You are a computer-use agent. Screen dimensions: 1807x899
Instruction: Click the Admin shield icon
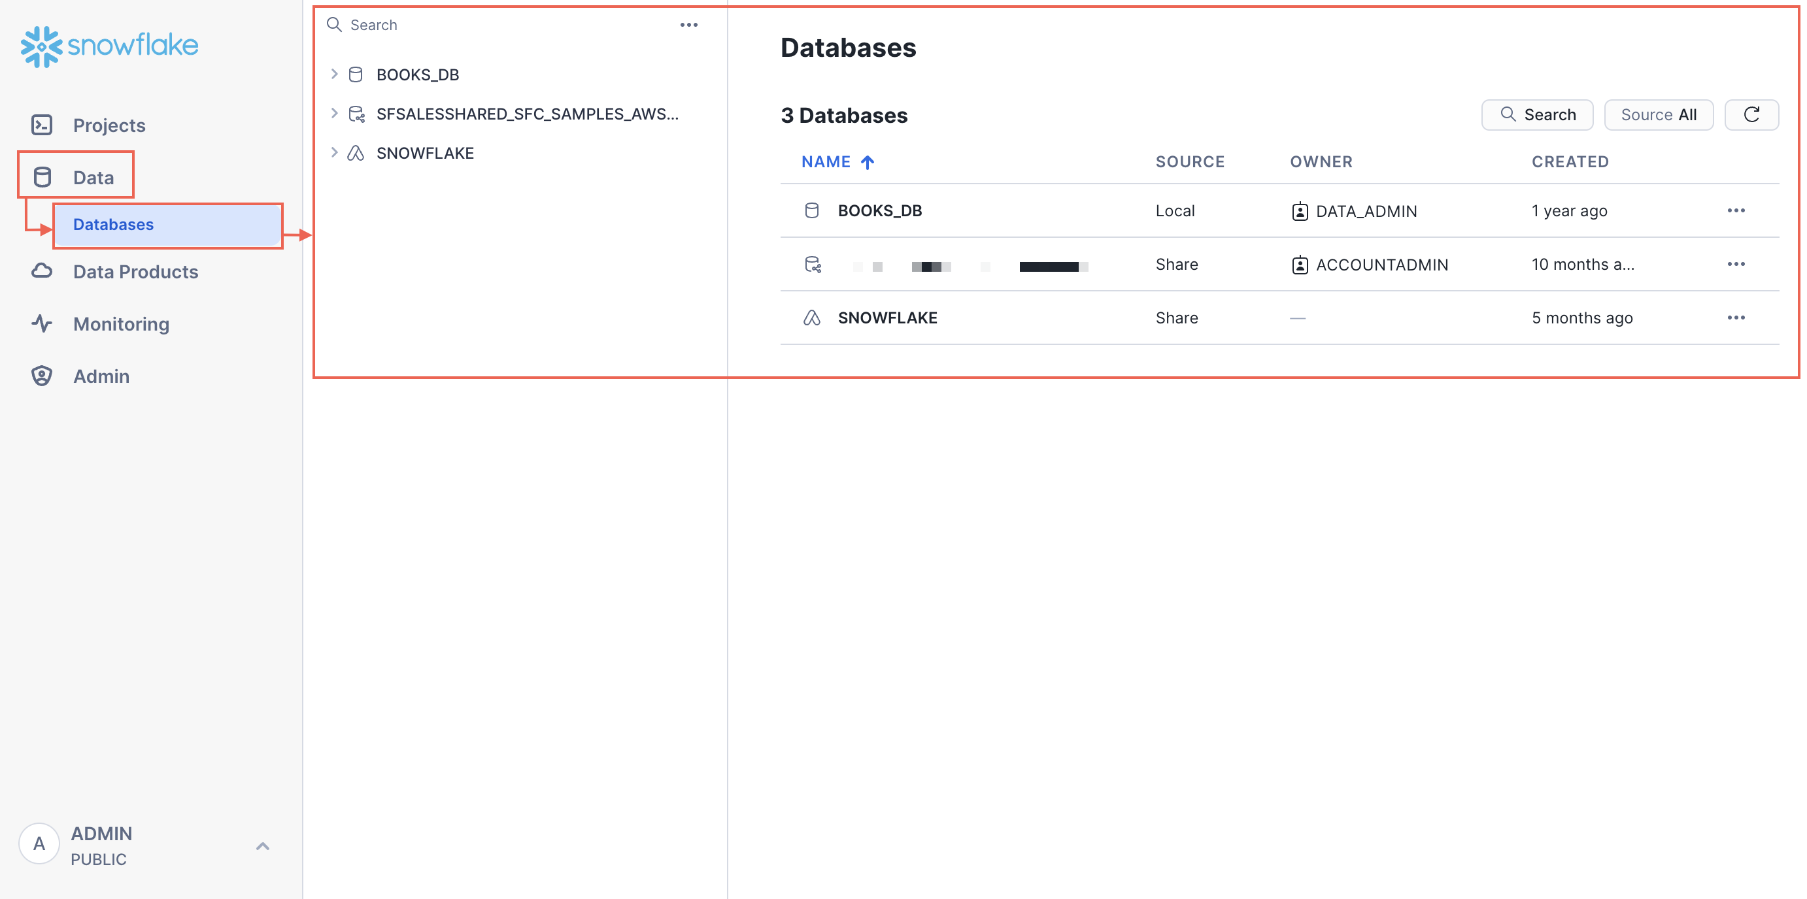[x=42, y=376]
